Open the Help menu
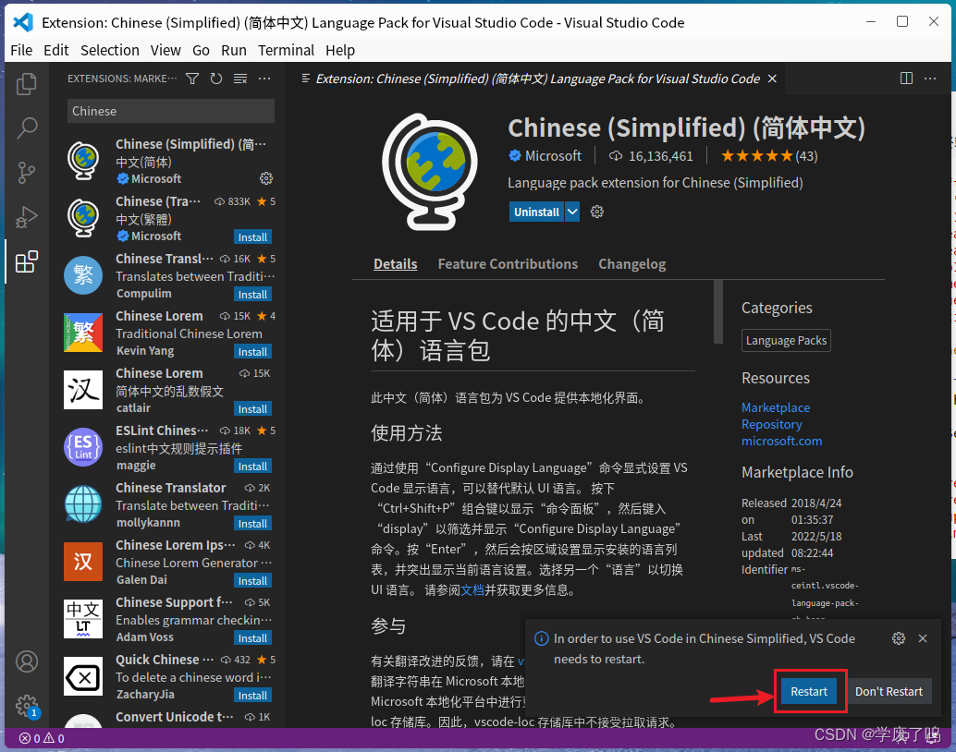 pyautogui.click(x=340, y=50)
